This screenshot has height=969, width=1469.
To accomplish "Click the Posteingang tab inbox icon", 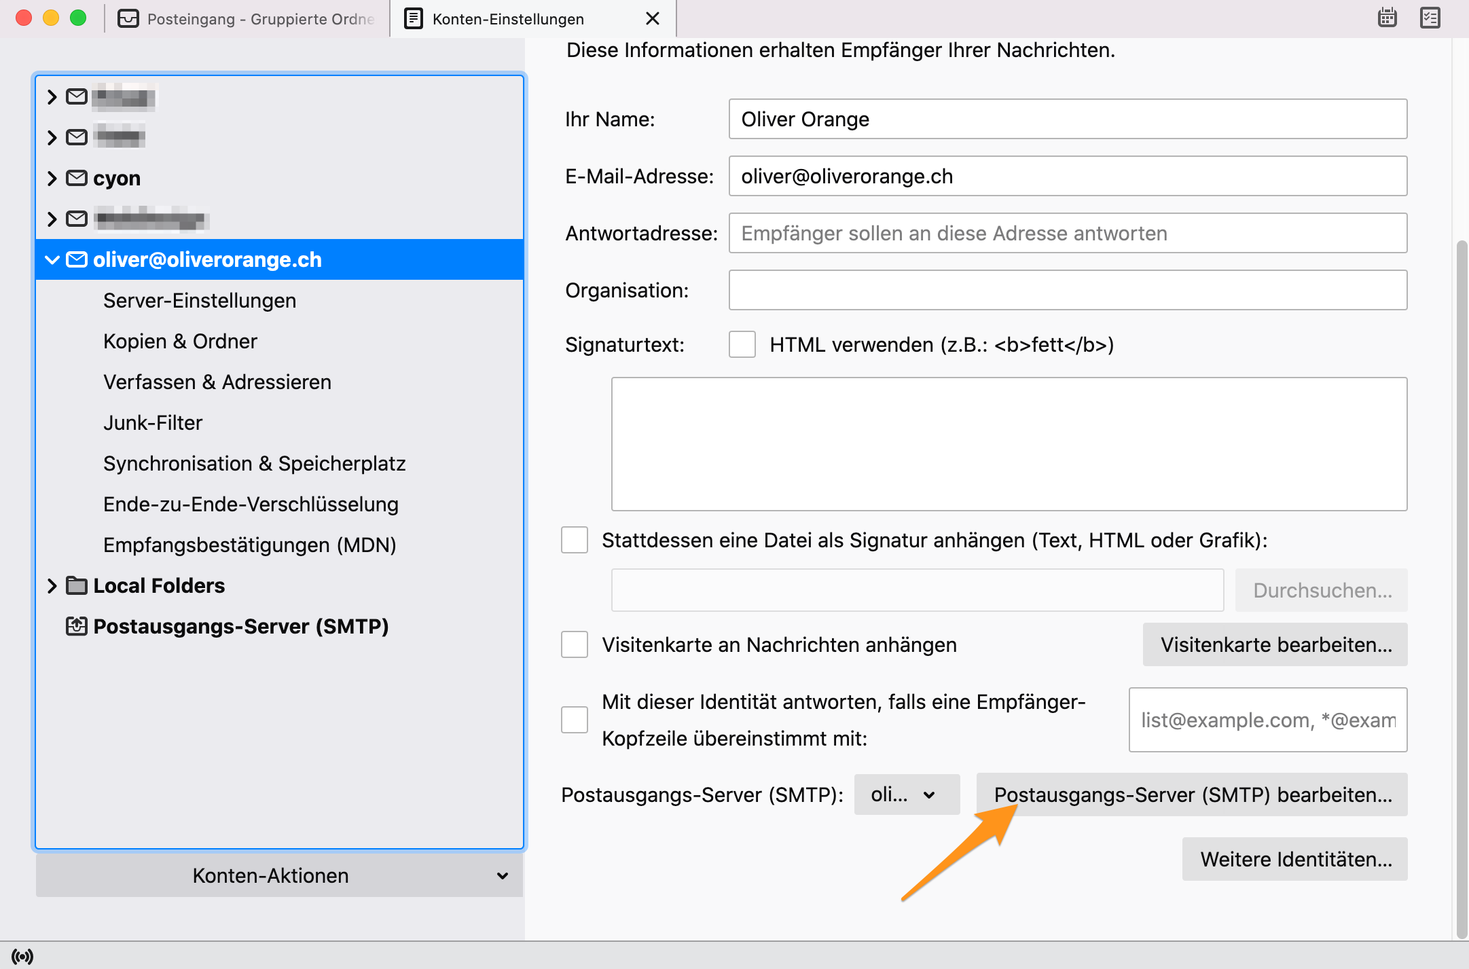I will pos(128,18).
